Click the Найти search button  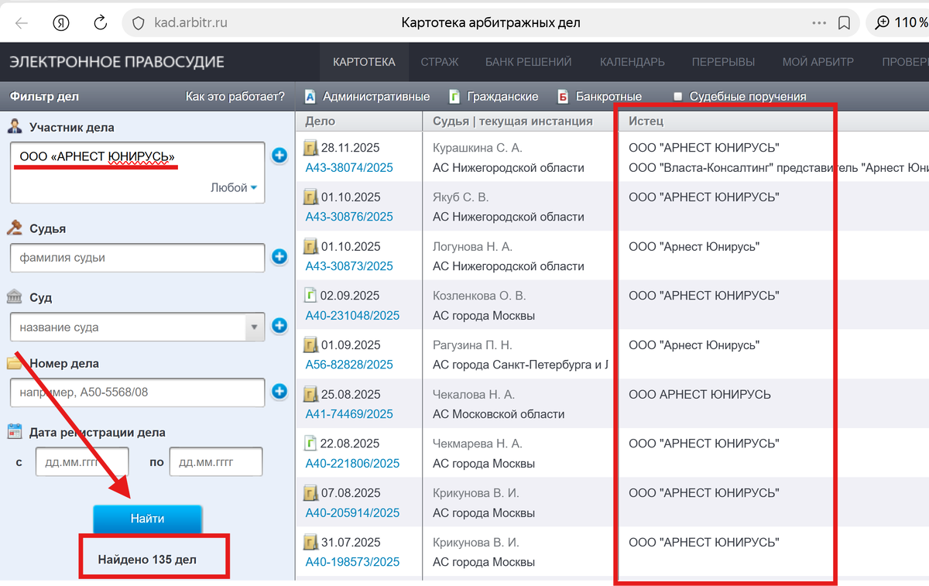[x=147, y=519]
